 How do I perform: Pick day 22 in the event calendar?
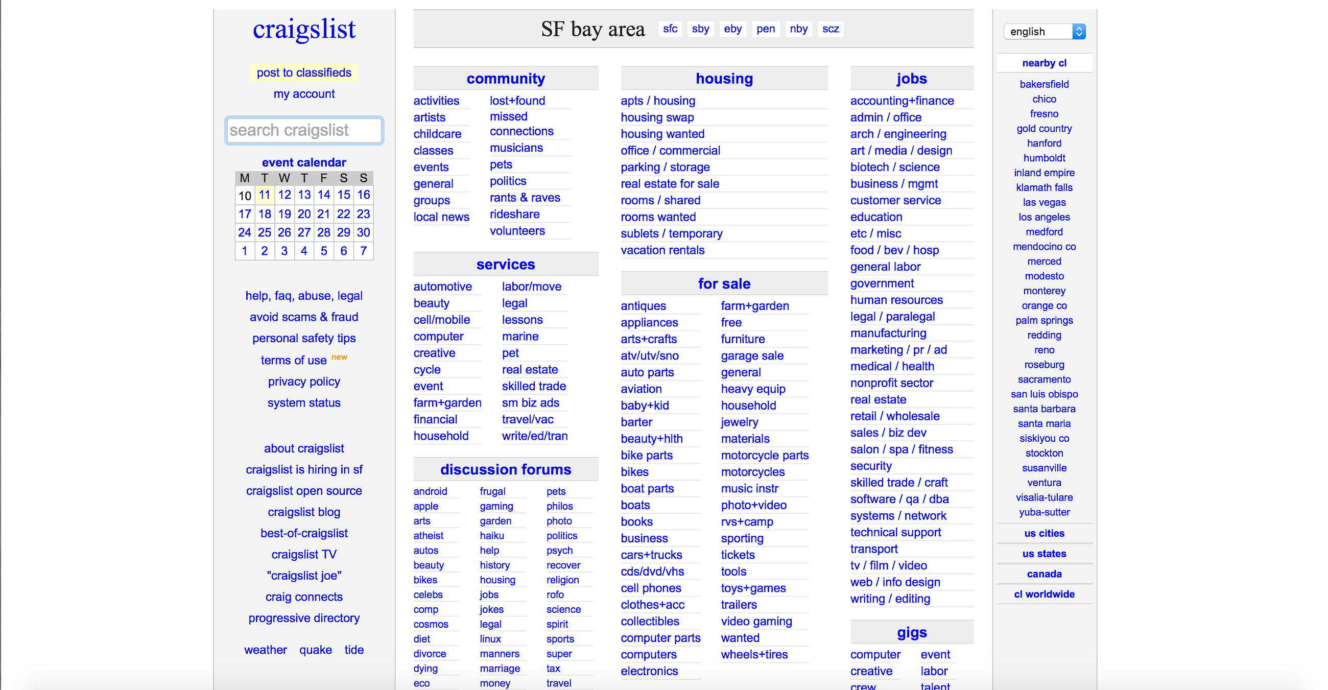click(x=343, y=214)
